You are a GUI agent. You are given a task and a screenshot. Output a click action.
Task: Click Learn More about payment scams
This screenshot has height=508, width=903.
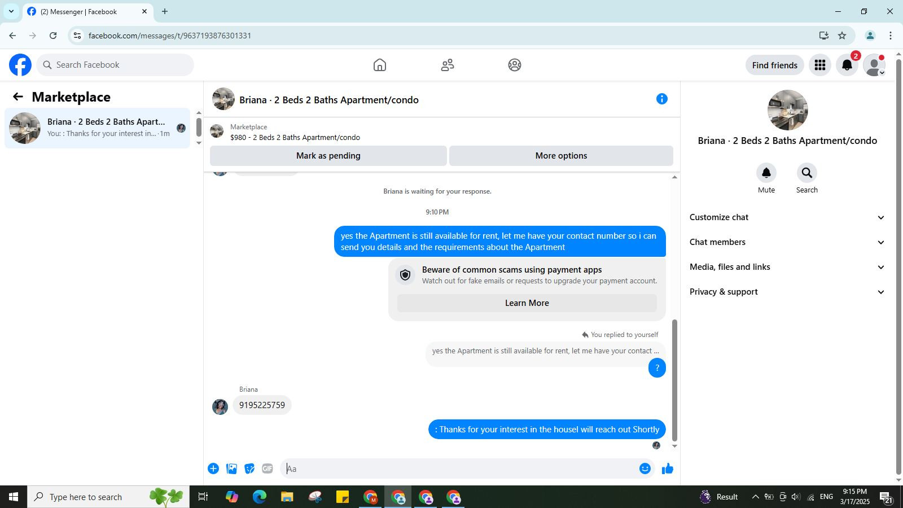tap(527, 303)
